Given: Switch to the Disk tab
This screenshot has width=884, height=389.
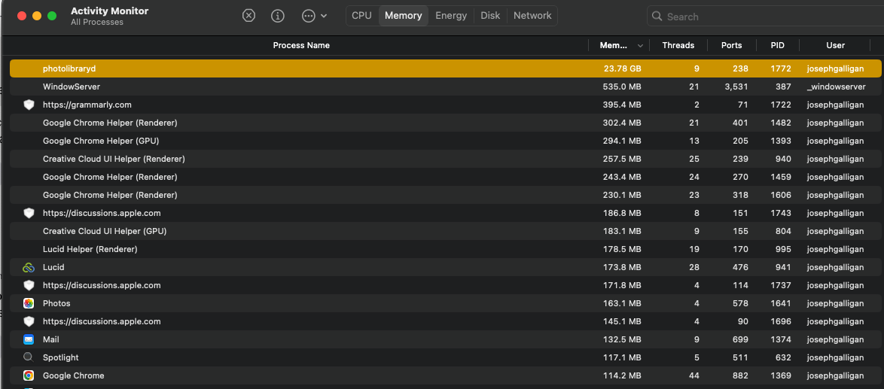Looking at the screenshot, I should (490, 16).
